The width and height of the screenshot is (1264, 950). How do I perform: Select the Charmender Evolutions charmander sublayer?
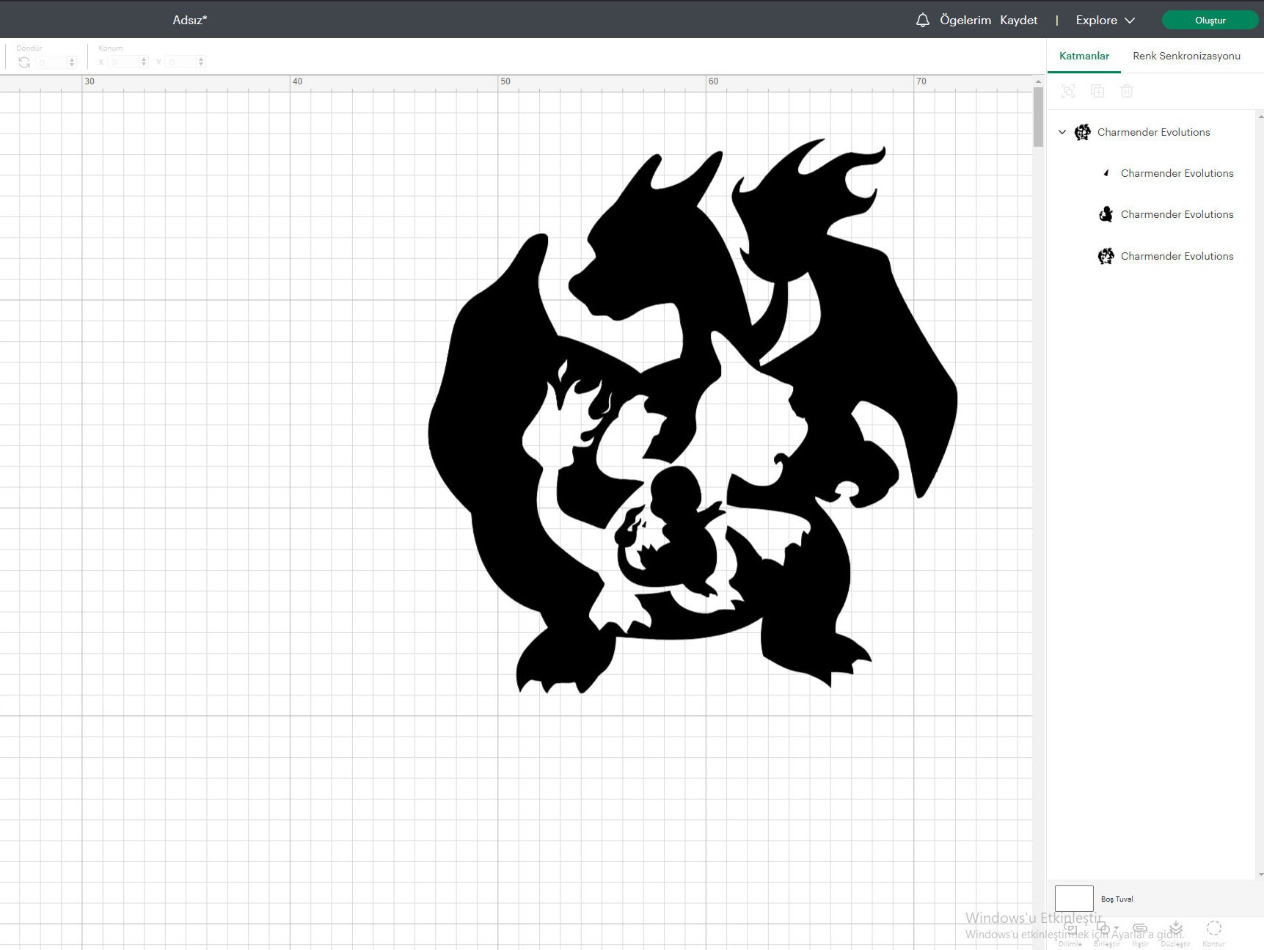(1177, 214)
